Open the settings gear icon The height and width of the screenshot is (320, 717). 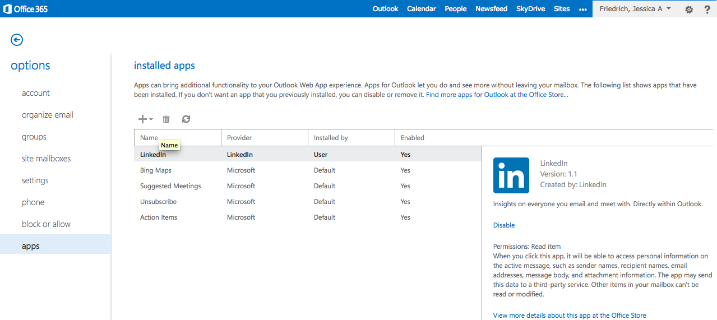point(689,9)
